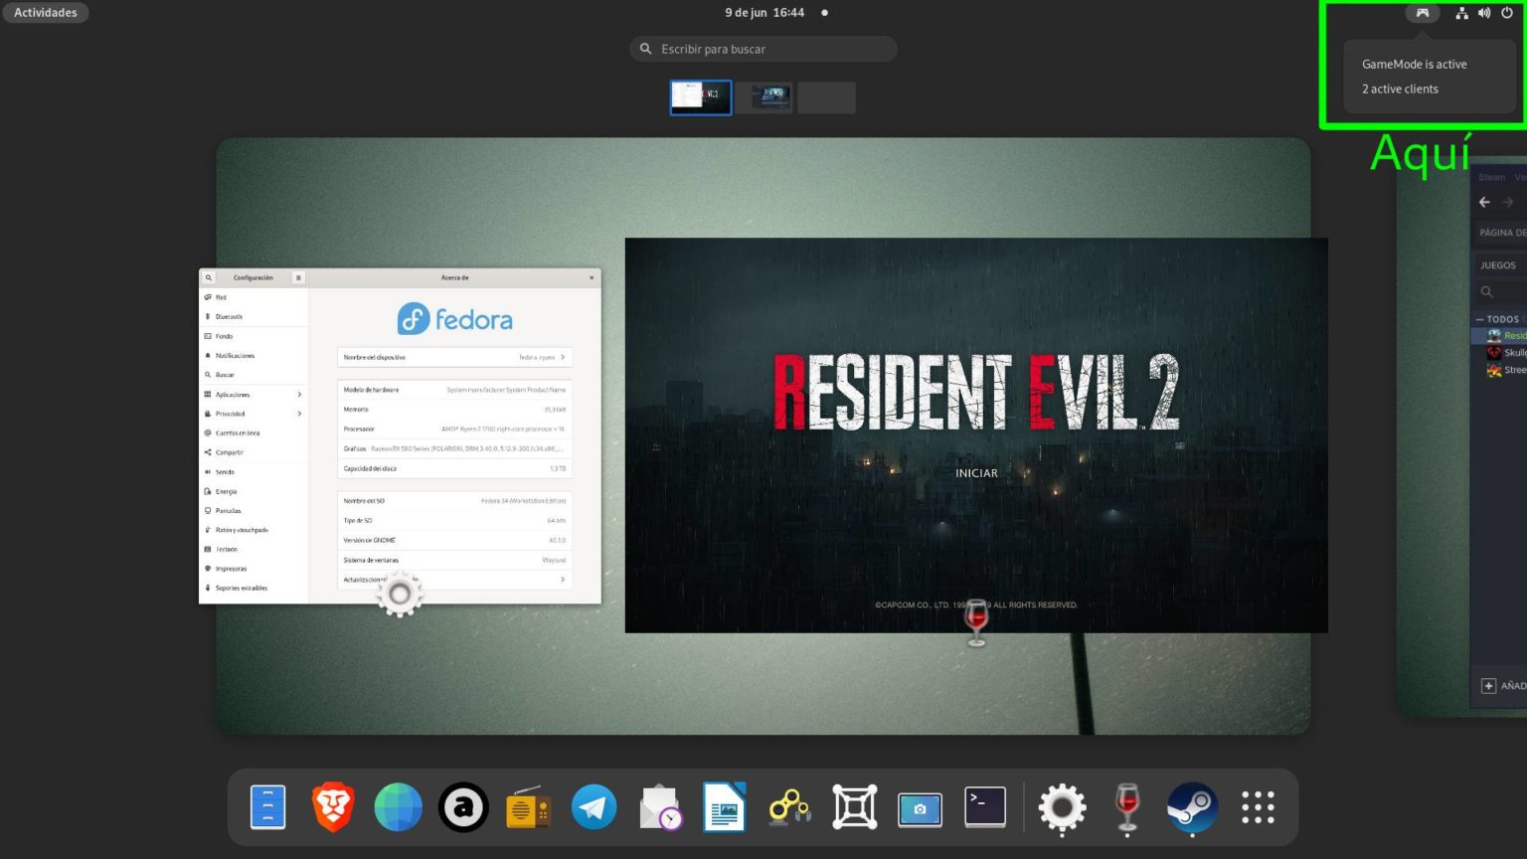Open the wired network status icon

1461,13
